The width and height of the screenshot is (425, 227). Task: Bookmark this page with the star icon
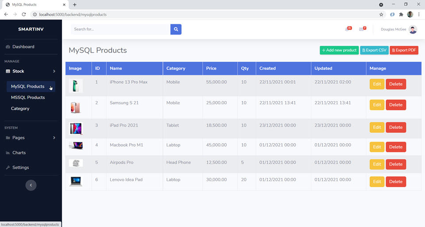381,14
